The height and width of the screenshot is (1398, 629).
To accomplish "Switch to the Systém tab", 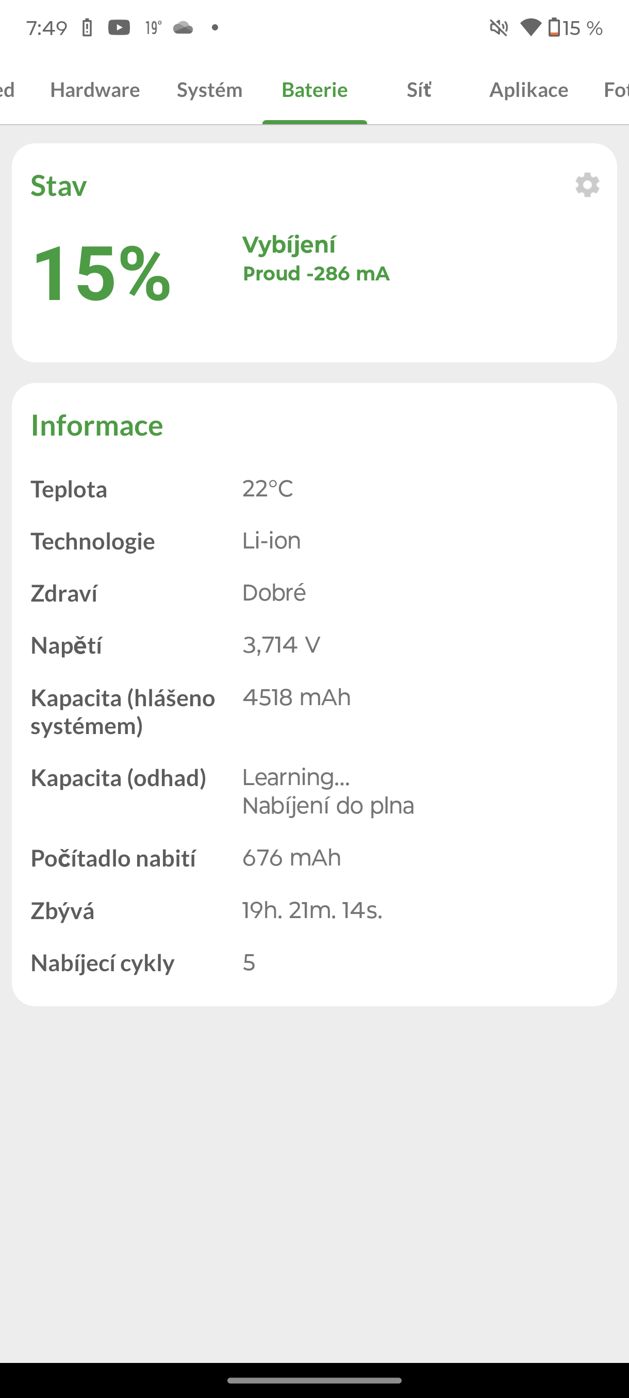I will tap(209, 90).
